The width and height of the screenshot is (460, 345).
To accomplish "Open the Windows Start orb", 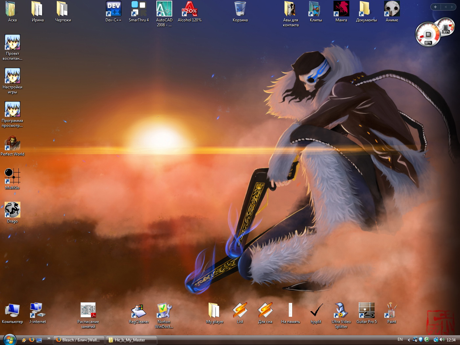I will click(9, 340).
